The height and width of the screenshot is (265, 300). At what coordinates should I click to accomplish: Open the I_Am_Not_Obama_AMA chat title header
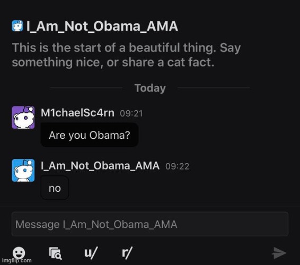[102, 26]
